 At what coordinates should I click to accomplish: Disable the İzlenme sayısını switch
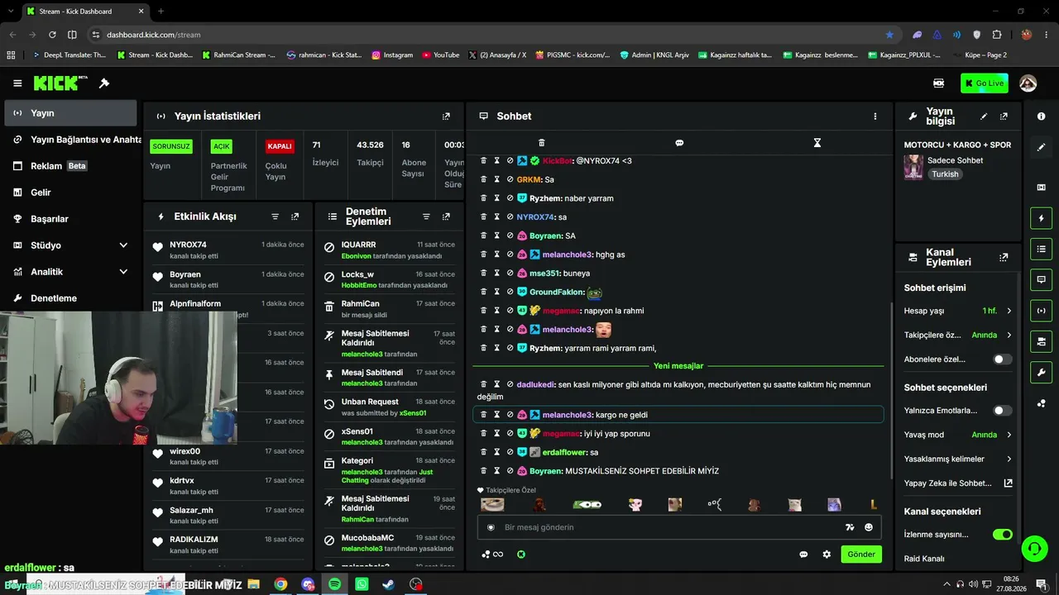1002,535
